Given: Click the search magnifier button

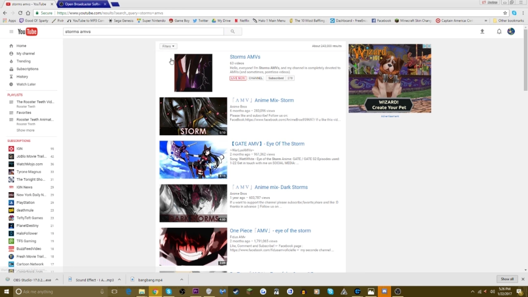Looking at the screenshot, I should [x=233, y=31].
